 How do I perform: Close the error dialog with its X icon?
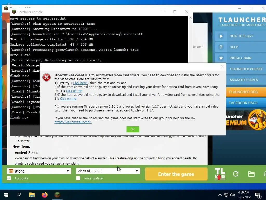222,66
